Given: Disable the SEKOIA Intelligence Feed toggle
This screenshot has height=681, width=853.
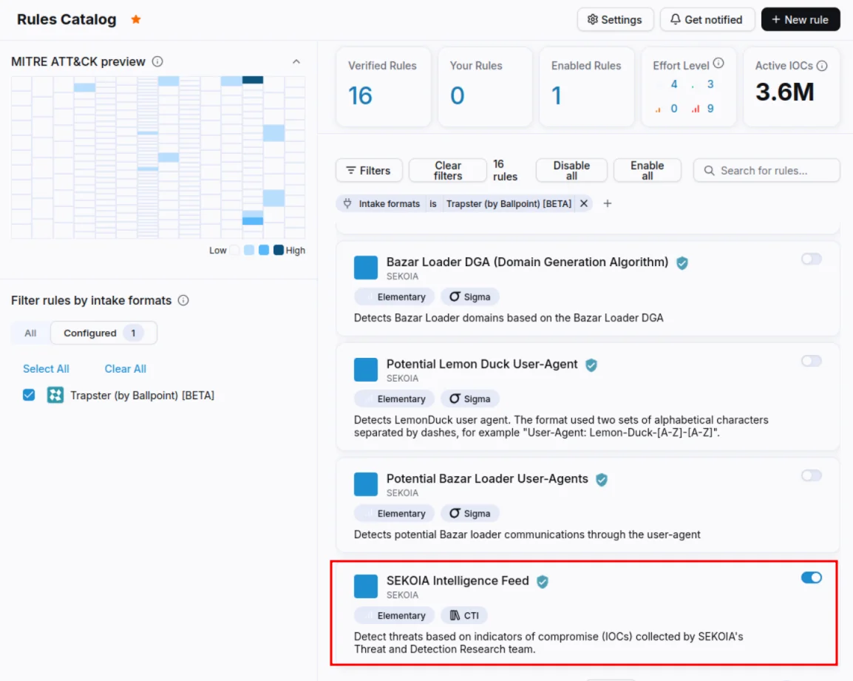Looking at the screenshot, I should 811,577.
